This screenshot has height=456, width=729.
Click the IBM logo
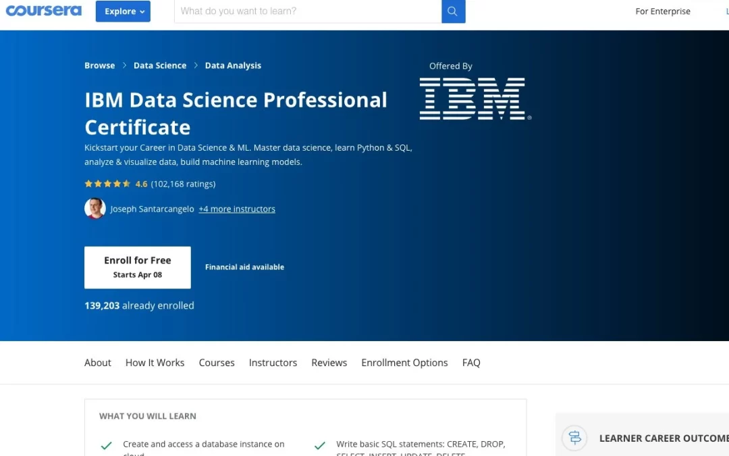pos(474,99)
